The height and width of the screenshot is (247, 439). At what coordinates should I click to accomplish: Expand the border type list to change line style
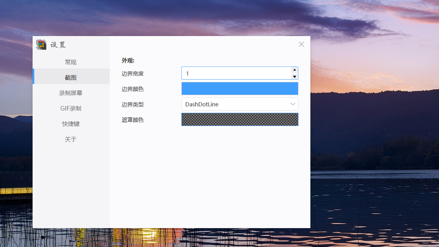293,104
